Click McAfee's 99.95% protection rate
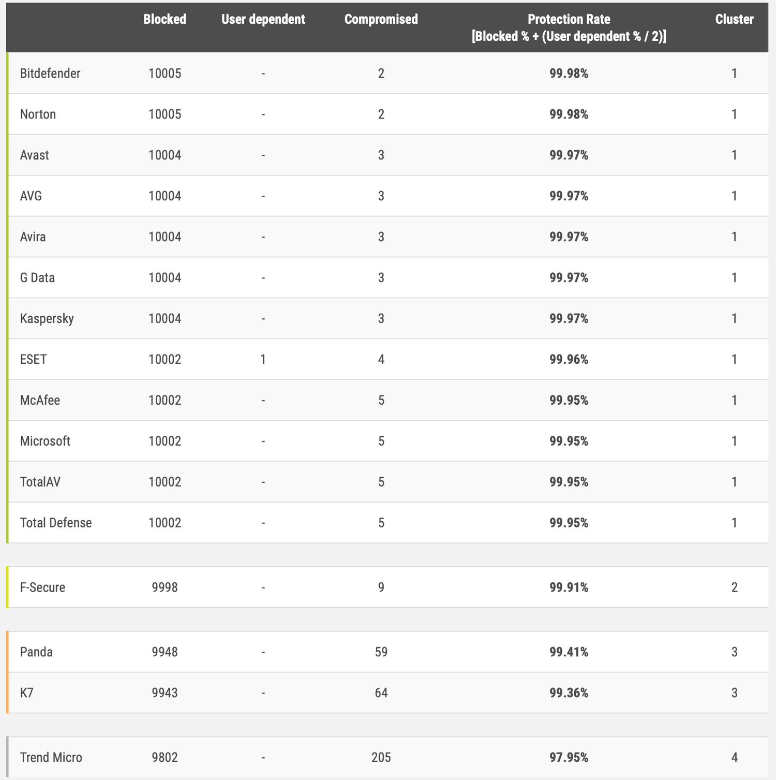This screenshot has height=780, width=776. 569,400
